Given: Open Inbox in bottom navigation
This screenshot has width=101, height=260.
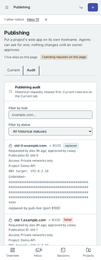Looking at the screenshot, I should tap(38, 252).
